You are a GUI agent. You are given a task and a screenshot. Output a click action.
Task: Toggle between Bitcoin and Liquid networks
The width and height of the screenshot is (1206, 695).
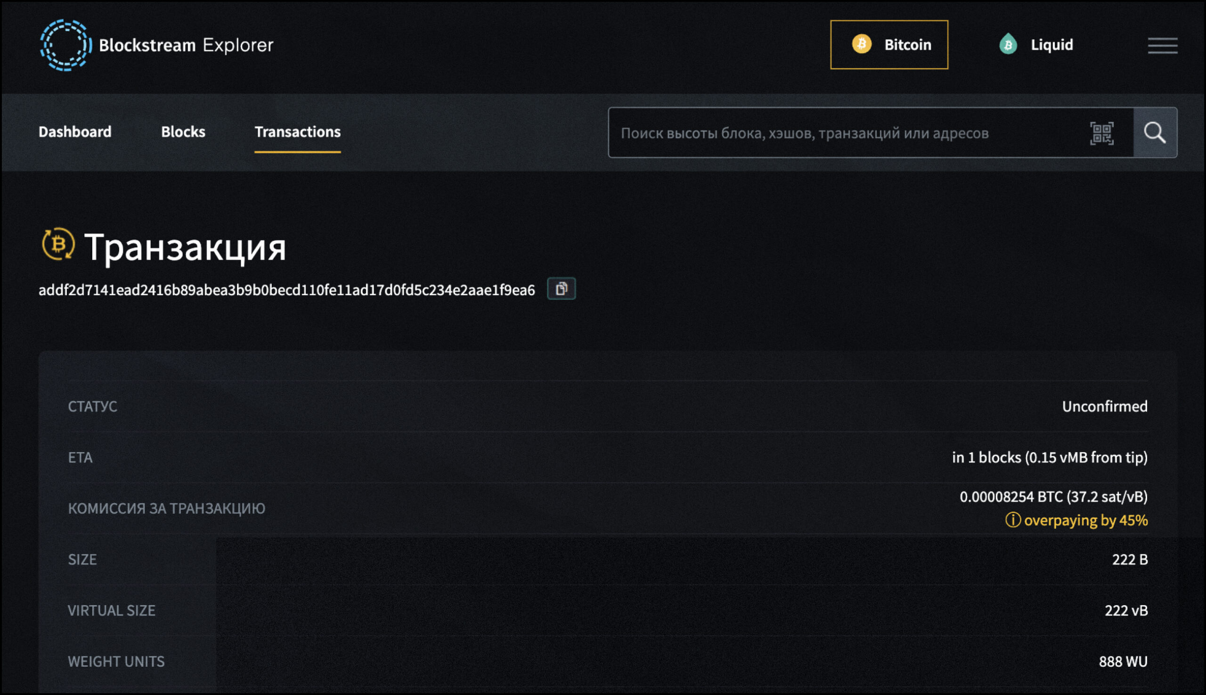pyautogui.click(x=1034, y=45)
